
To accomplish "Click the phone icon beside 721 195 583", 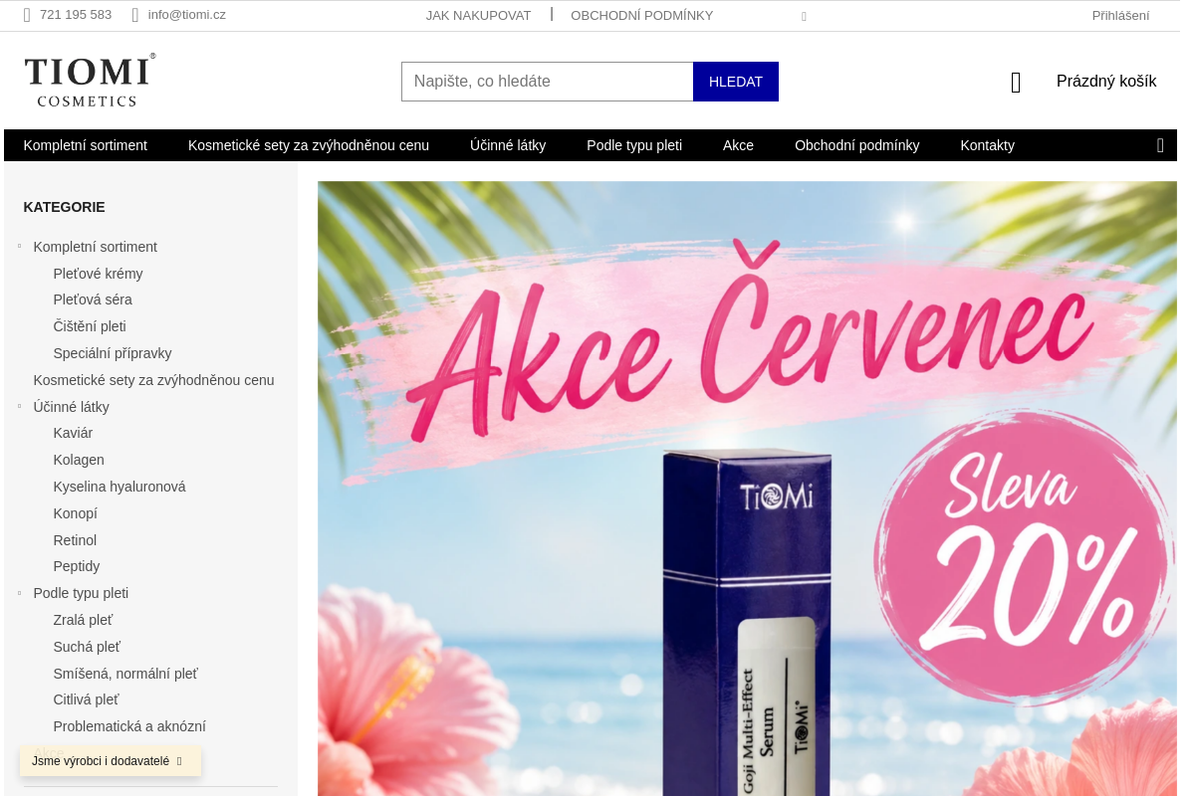I will tap(27, 15).
